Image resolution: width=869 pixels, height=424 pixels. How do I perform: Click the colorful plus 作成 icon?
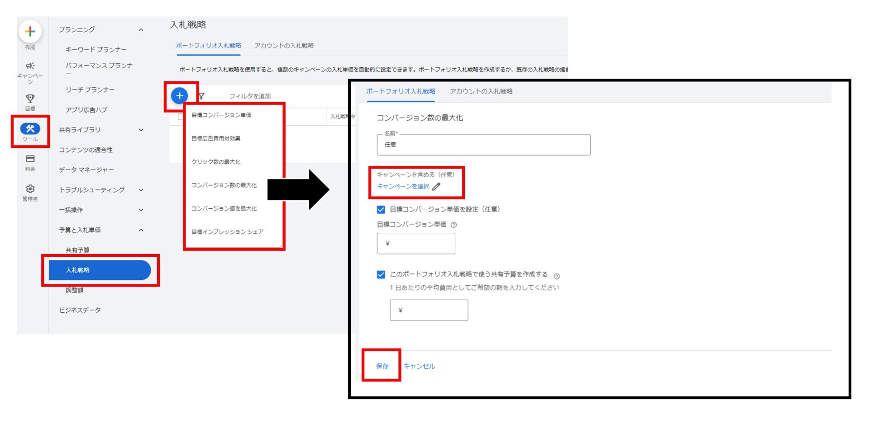tap(30, 32)
